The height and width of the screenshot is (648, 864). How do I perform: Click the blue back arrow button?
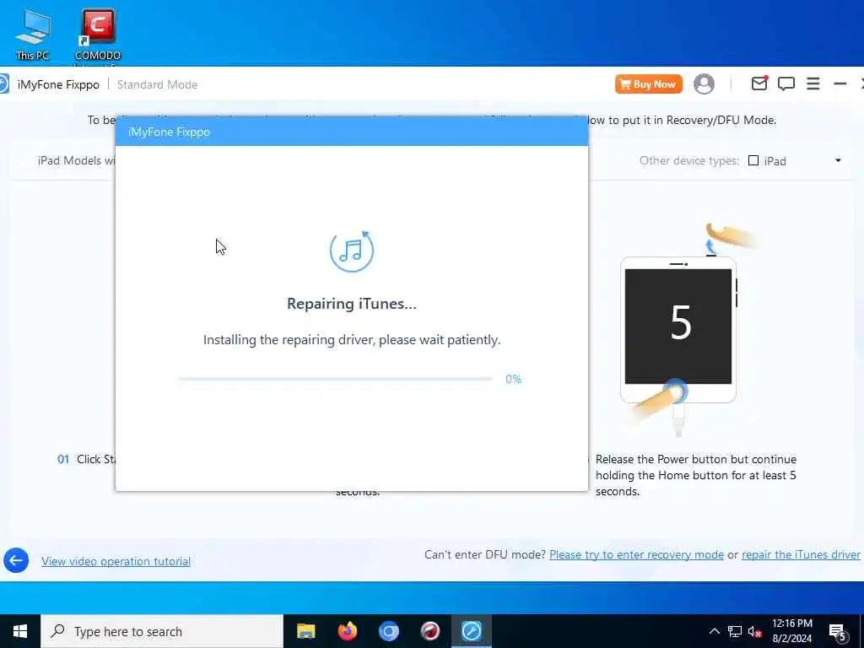coord(16,560)
